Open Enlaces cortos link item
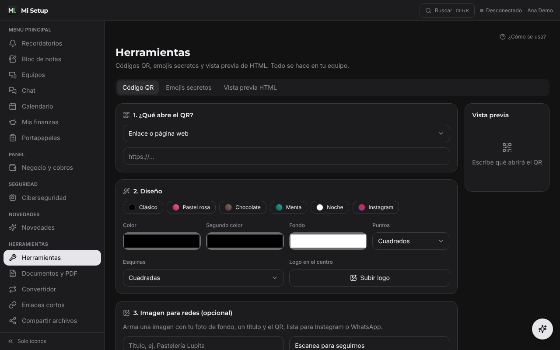Screen dimensions: 560x350 click(x=52, y=305)
